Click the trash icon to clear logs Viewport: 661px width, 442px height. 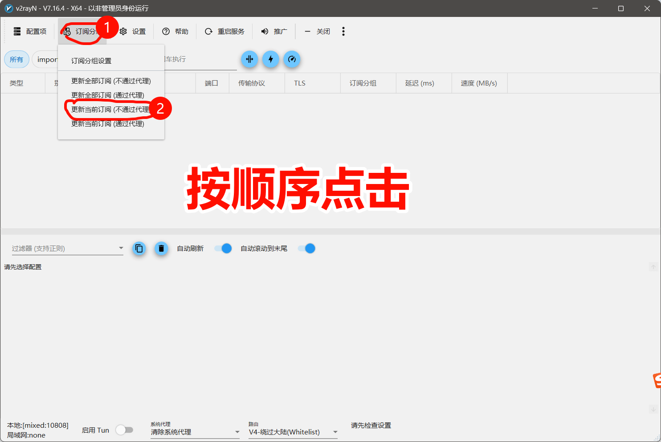click(161, 248)
